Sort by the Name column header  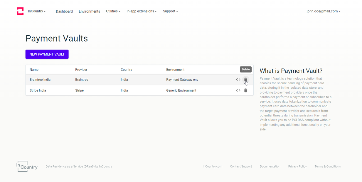tap(34, 70)
